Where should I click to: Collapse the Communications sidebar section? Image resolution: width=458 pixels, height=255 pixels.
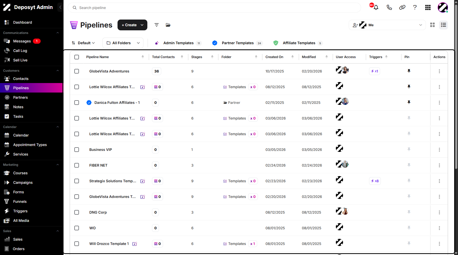click(58, 33)
